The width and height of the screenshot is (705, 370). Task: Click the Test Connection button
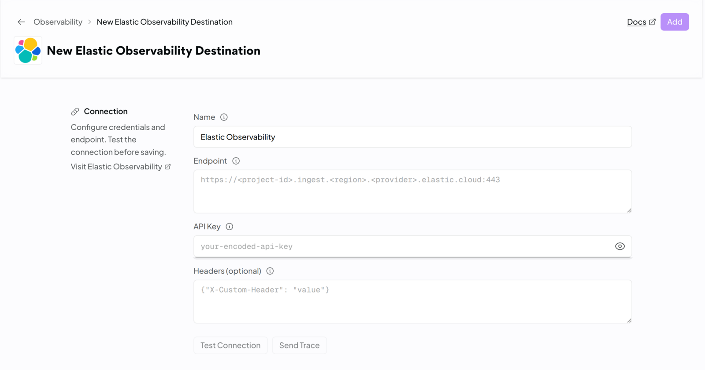click(230, 345)
